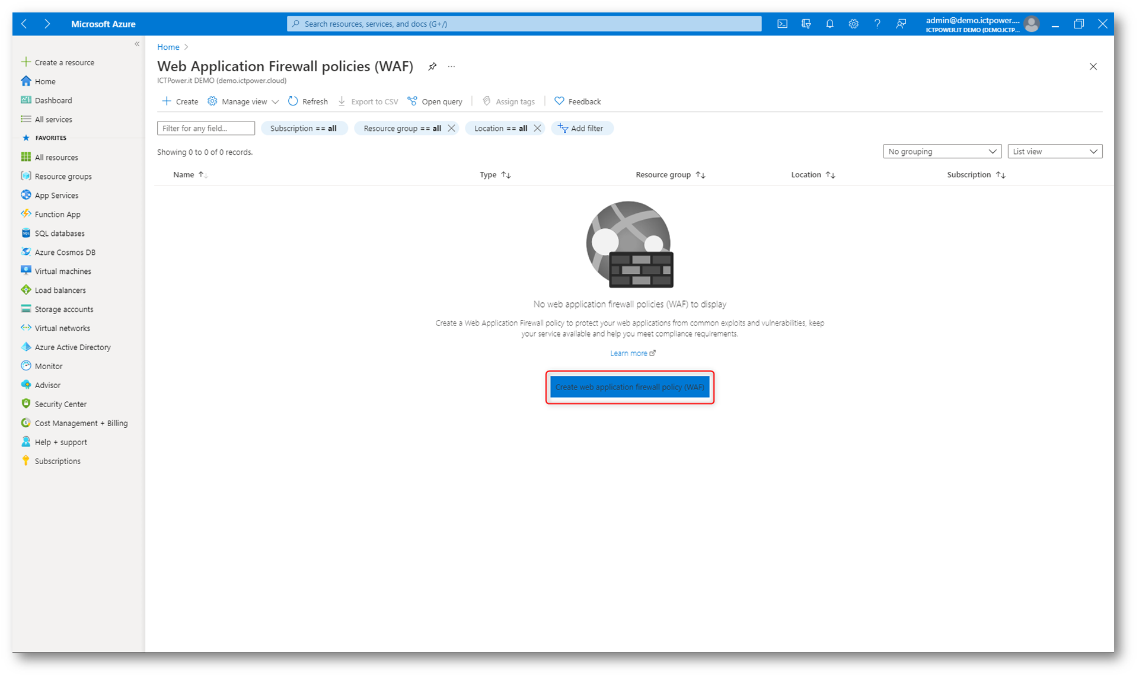Image resolution: width=1139 pixels, height=678 pixels.
Task: Open Subscriptions in the sidebar
Action: [x=50, y=460]
